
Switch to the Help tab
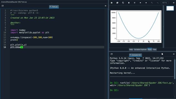(x=131, y=50)
